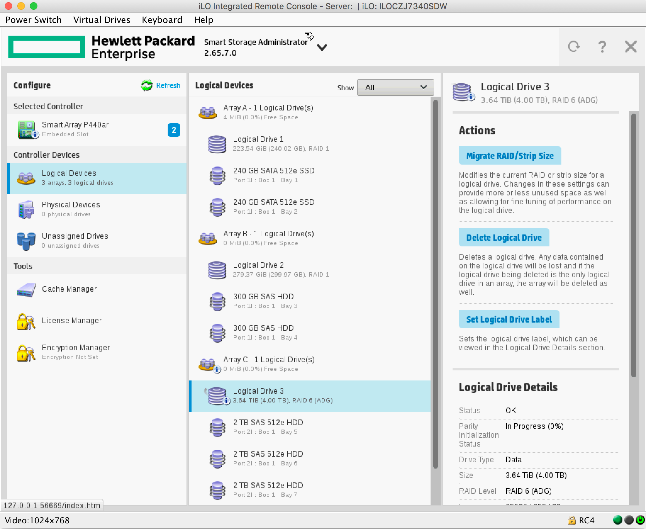
Task: Click the Migrate RAID/Strip Size button
Action: click(x=510, y=155)
